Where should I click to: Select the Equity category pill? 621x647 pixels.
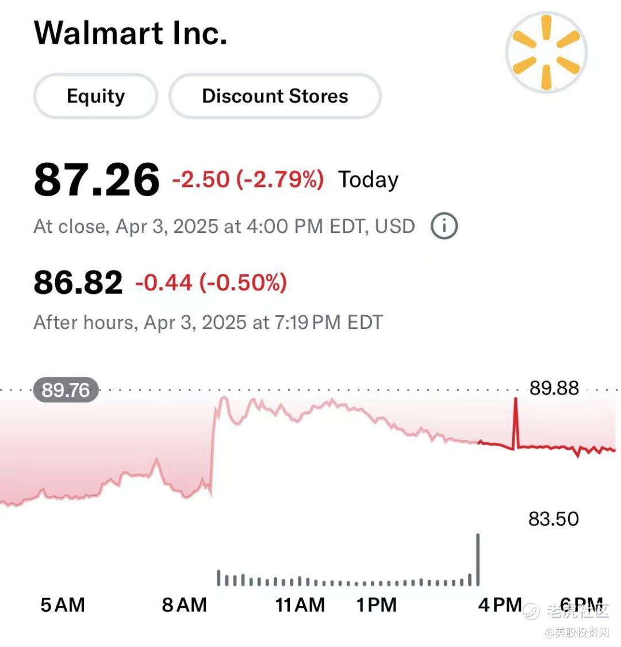click(95, 96)
